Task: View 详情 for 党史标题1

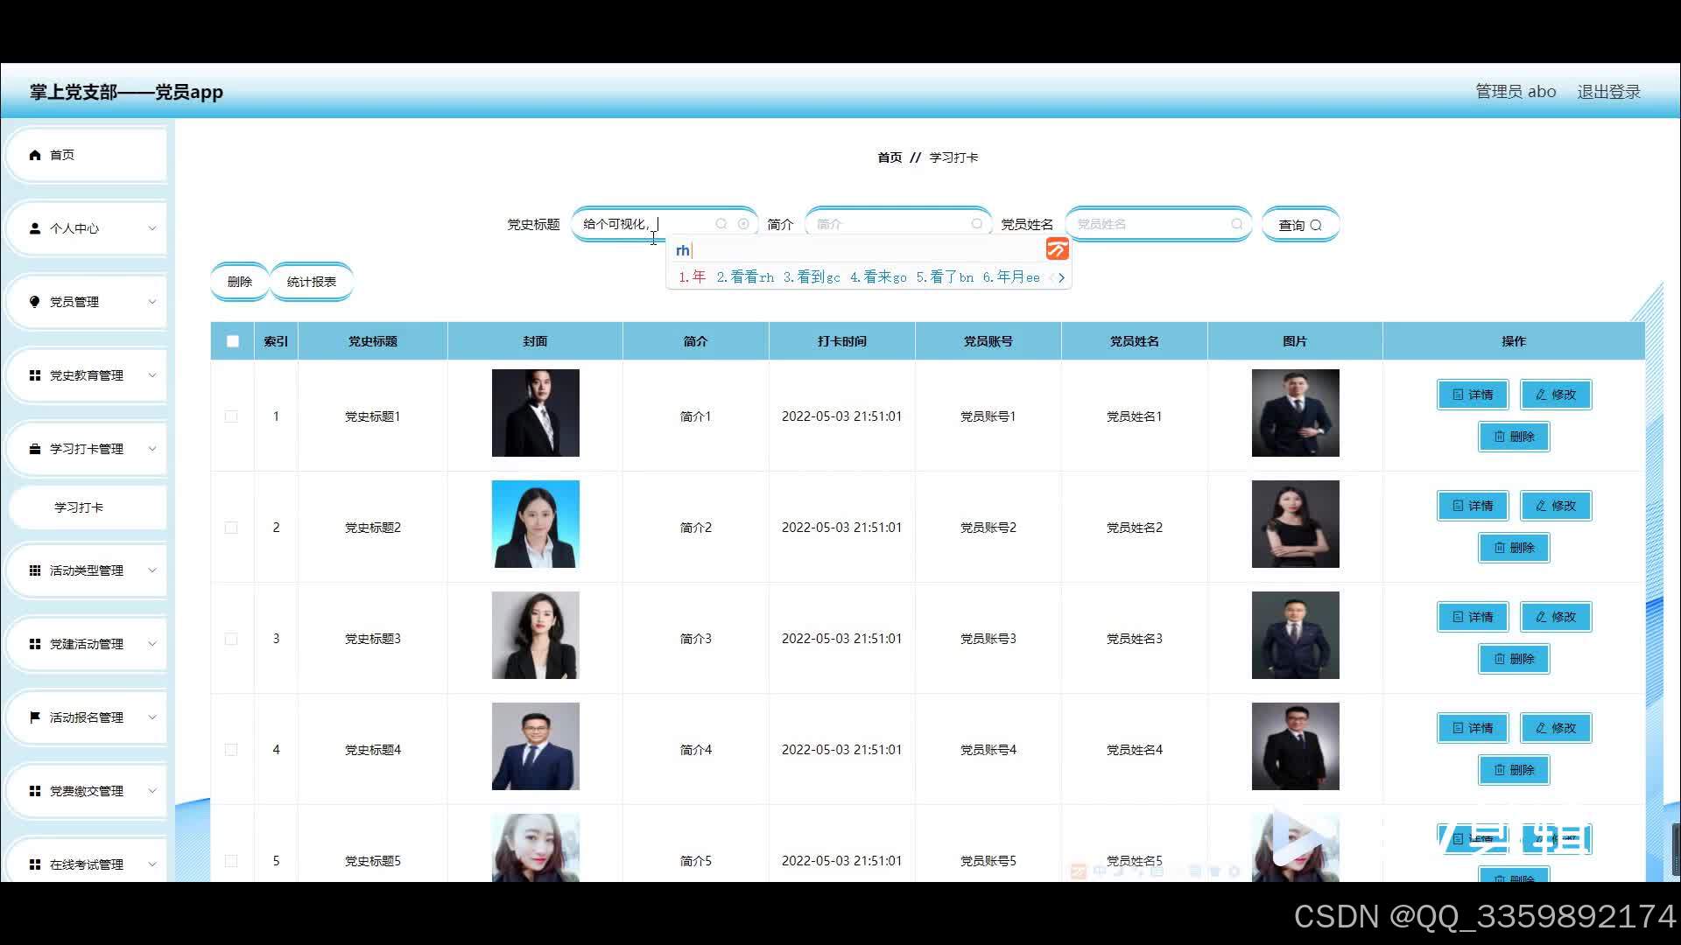Action: [1473, 395]
